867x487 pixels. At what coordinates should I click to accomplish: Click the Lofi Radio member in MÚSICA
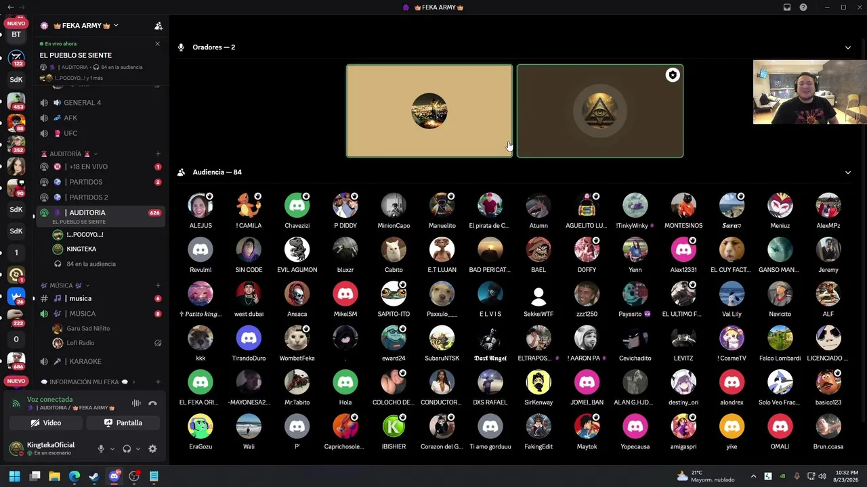pyautogui.click(x=107, y=343)
